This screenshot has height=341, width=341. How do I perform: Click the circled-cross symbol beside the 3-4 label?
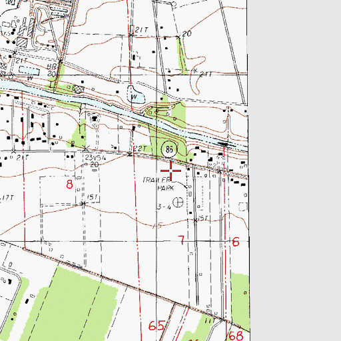coord(178,202)
